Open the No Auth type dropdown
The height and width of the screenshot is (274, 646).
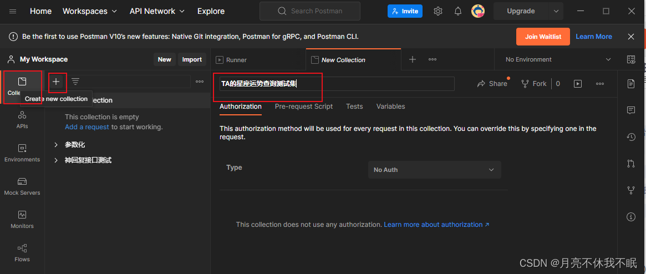[435, 170]
